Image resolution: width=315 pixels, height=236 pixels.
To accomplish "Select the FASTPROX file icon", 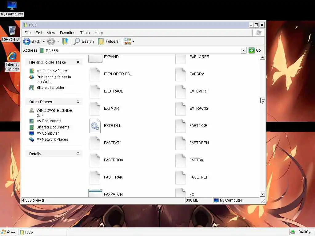I will tap(95, 160).
